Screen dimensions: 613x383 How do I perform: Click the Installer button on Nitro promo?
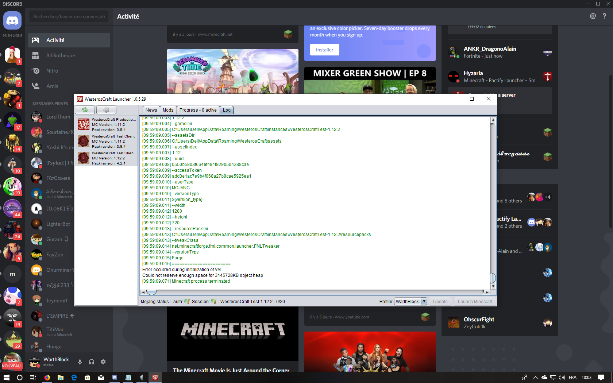click(325, 50)
